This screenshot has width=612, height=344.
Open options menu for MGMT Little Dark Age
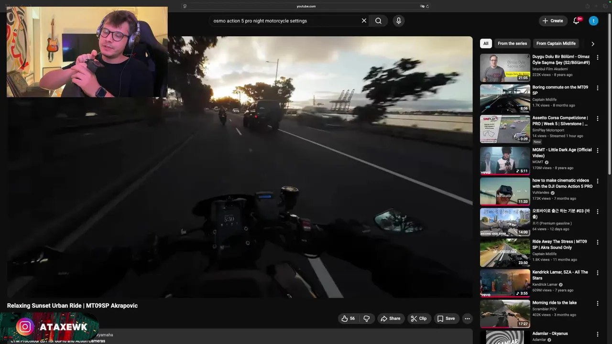click(597, 150)
